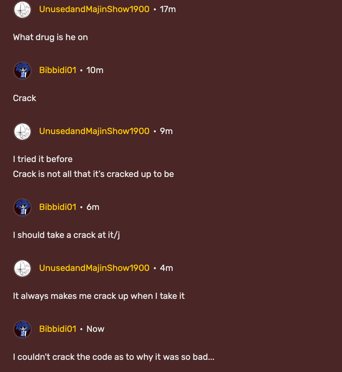Open Bibbidi01 username on the 6m comment
The height and width of the screenshot is (372, 342).
58,207
